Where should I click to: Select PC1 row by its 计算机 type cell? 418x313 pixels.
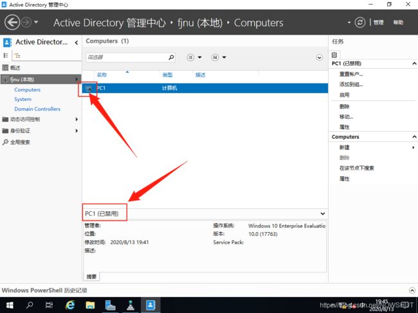170,88
